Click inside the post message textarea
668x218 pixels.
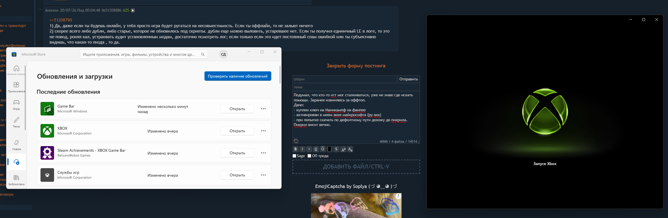[356, 117]
